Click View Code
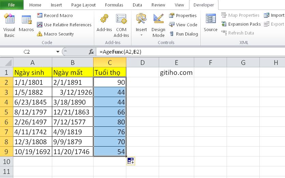This screenshot has height=178, width=285. pyautogui.click(x=183, y=25)
